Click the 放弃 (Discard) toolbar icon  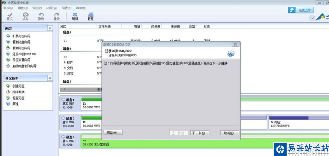tap(25, 16)
